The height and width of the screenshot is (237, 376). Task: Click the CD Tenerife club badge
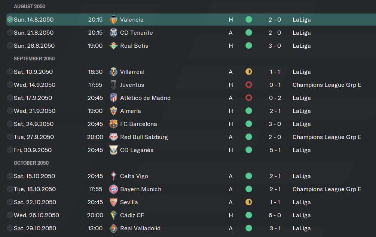[x=113, y=32]
